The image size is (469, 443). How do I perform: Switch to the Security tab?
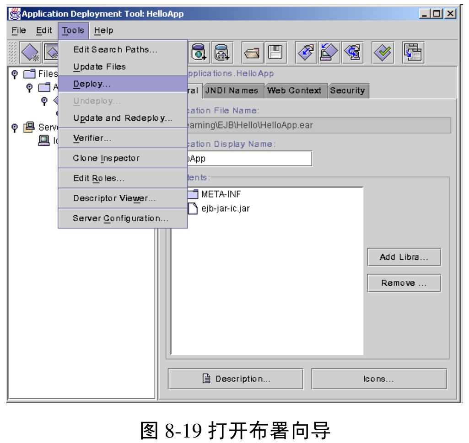pos(348,91)
